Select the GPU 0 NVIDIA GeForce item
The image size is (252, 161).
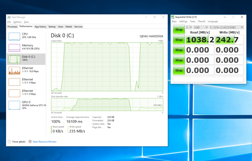[x=26, y=105]
